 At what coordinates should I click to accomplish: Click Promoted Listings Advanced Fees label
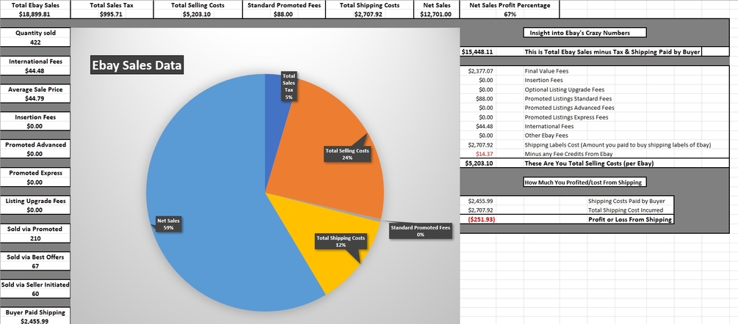tap(569, 108)
